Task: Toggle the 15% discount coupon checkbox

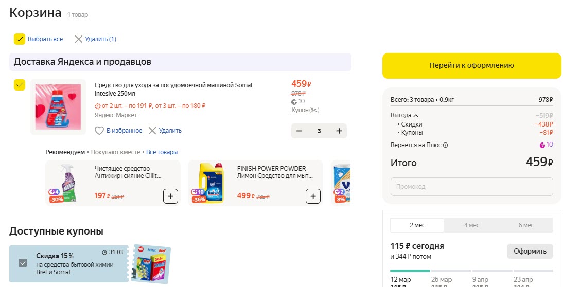Action: tap(23, 263)
